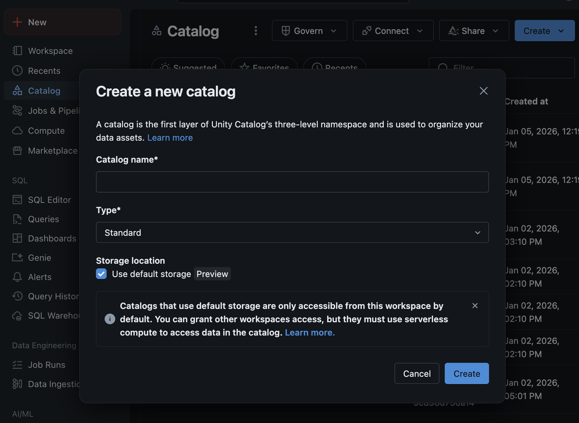Expand the Type dropdown showing Standard
This screenshot has height=423, width=579.
[292, 232]
